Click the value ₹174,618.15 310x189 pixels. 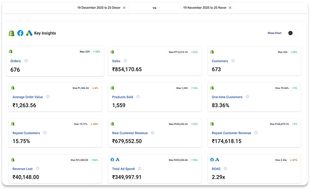click(x=226, y=141)
